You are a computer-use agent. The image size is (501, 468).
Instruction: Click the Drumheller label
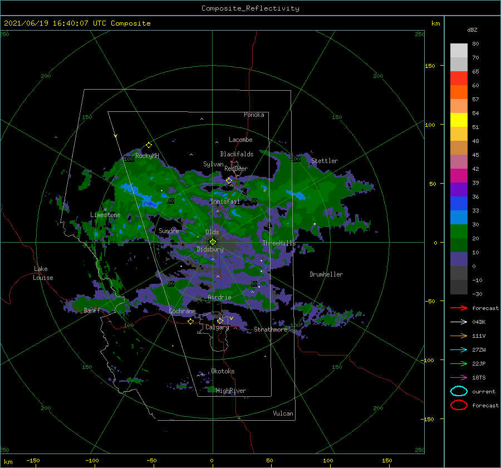326,274
